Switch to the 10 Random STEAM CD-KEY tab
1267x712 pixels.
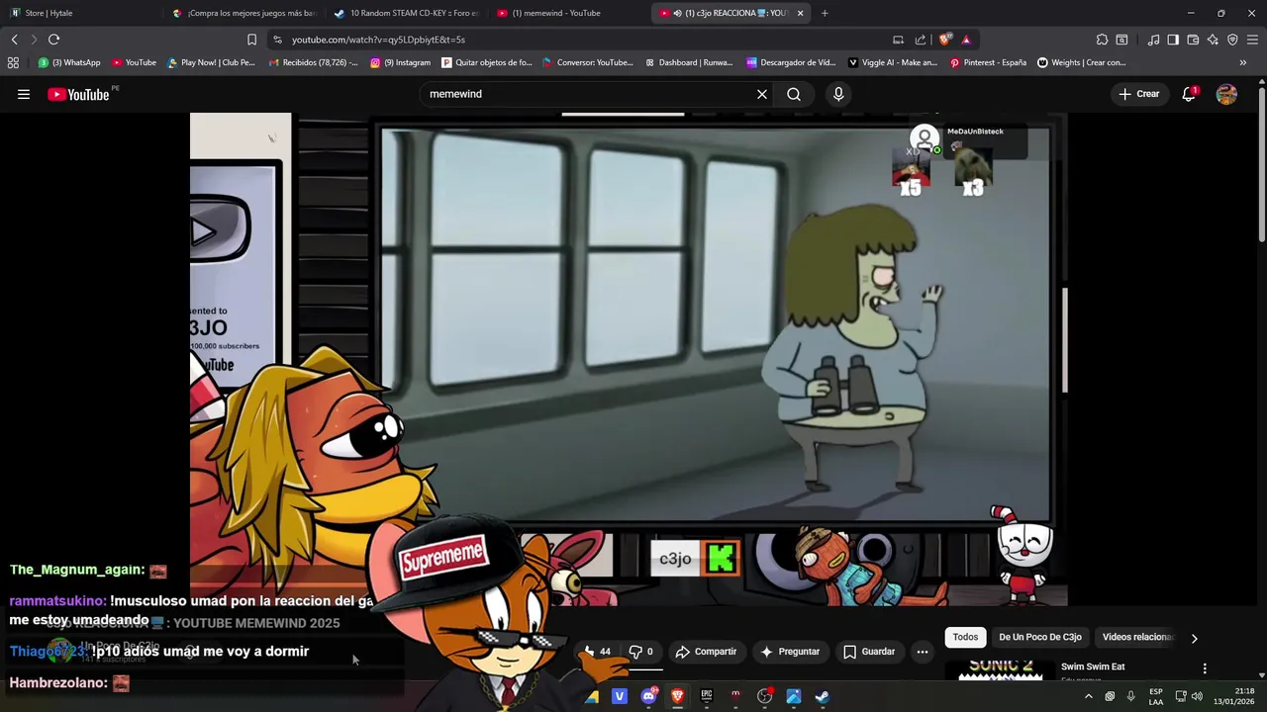pos(406,13)
